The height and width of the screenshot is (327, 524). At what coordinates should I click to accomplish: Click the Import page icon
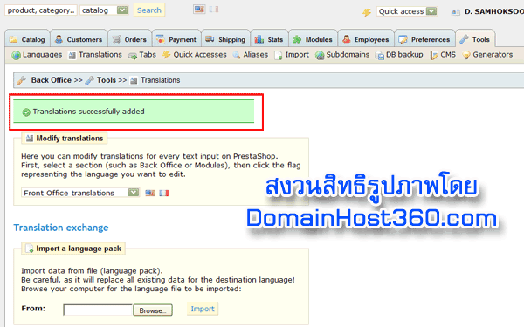(x=279, y=56)
